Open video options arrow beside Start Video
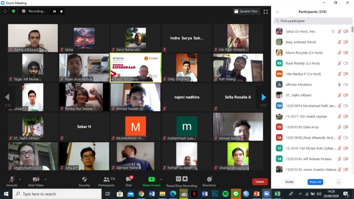The width and height of the screenshot is (354, 199). pyautogui.click(x=46, y=179)
